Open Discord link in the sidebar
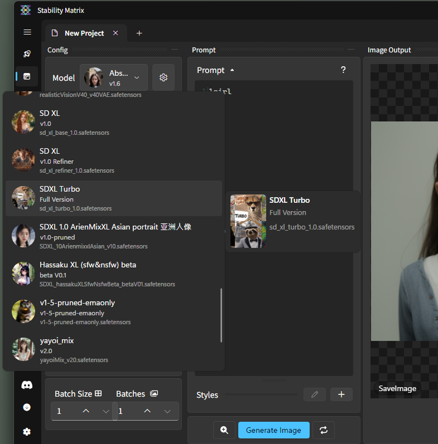The height and width of the screenshot is (444, 438). [x=27, y=385]
